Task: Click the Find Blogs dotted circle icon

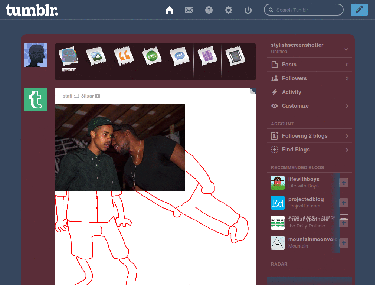Action: [274, 150]
